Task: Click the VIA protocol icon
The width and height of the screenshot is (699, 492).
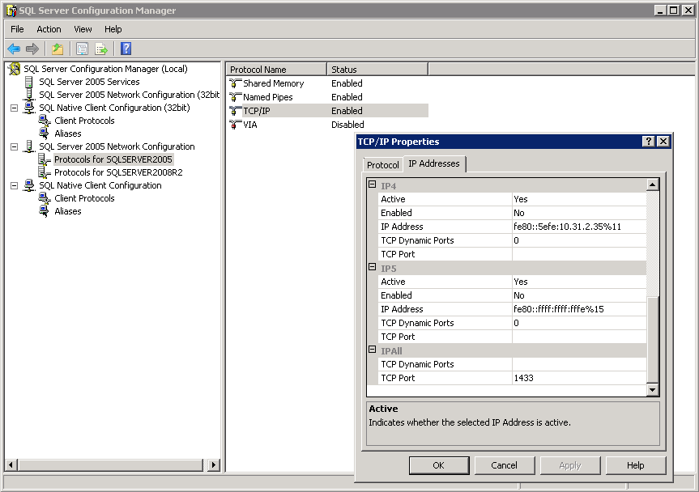Action: click(x=235, y=125)
